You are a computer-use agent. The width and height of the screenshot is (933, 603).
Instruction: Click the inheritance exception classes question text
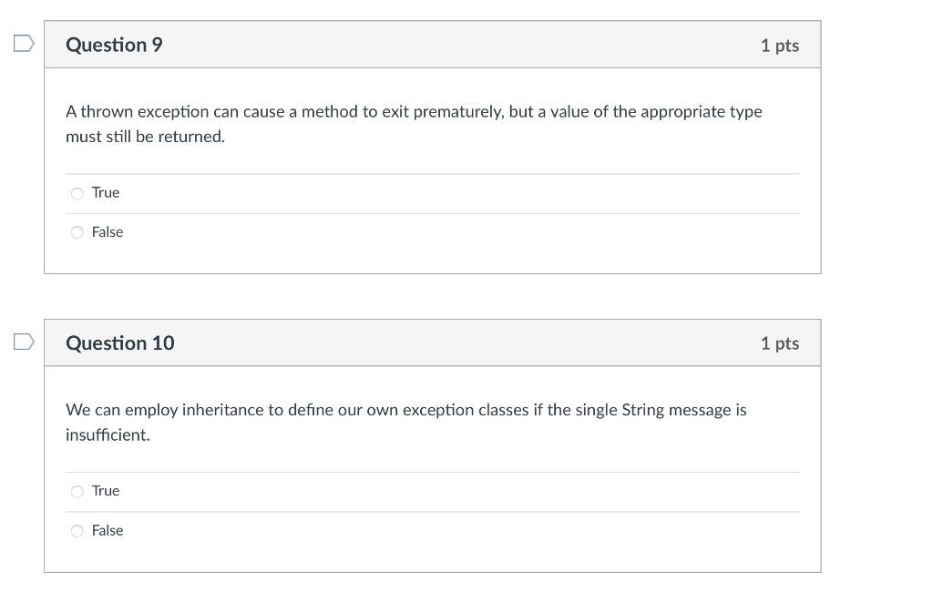click(x=405, y=423)
